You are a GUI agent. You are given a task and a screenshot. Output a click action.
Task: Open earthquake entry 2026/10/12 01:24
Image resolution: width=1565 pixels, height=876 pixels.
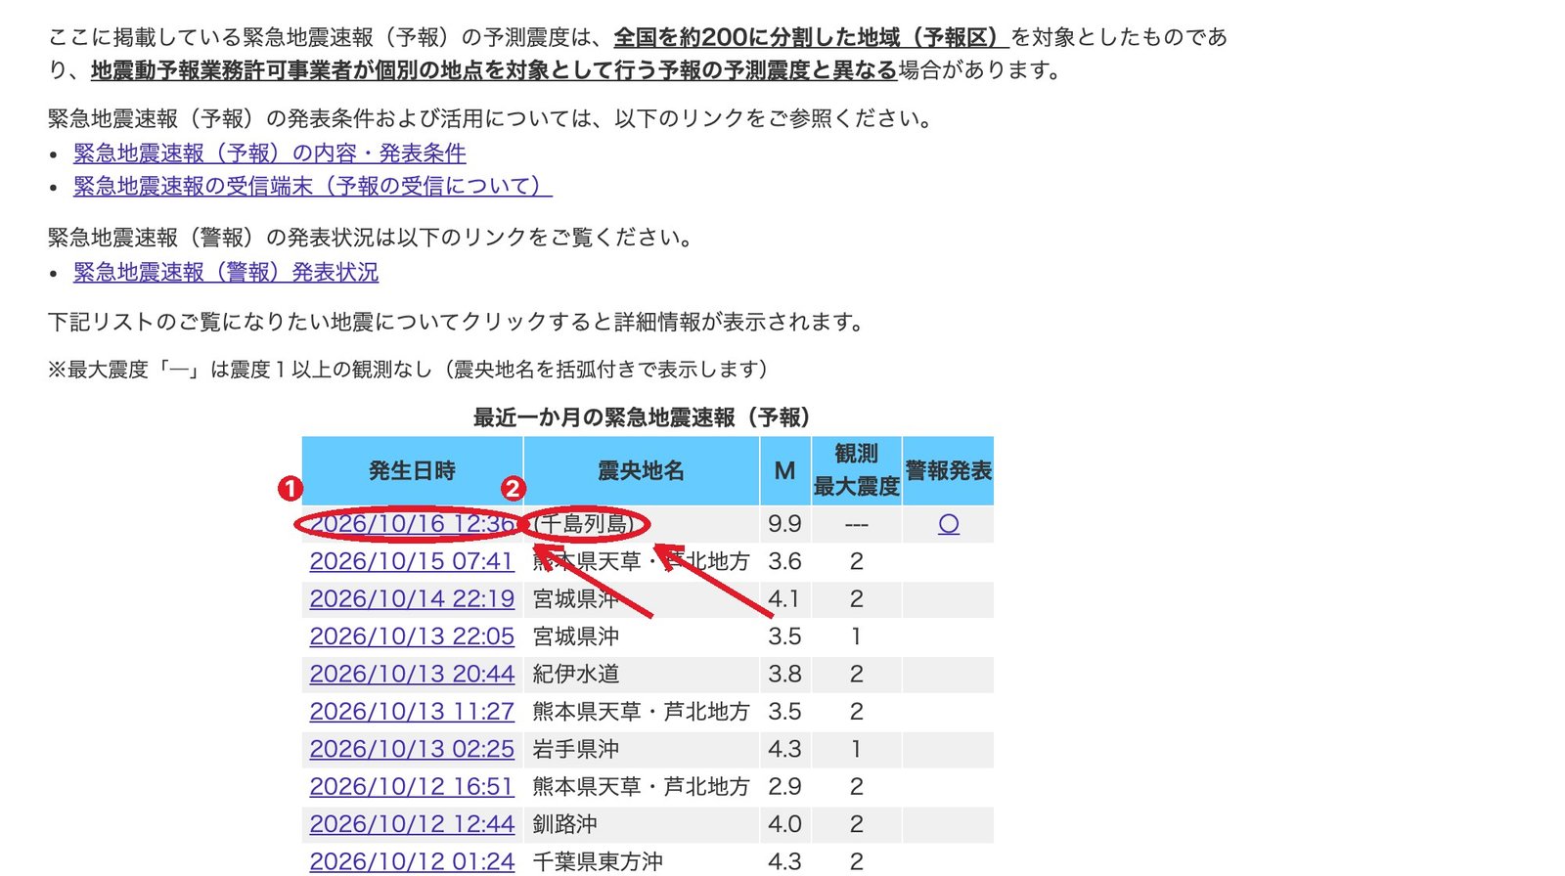pyautogui.click(x=412, y=861)
